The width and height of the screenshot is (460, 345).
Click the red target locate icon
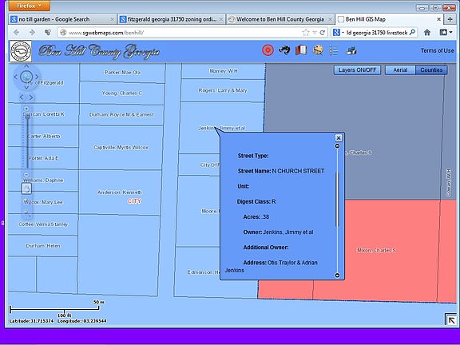pos(268,50)
